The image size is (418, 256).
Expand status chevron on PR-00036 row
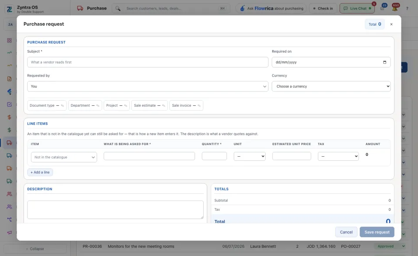(403, 246)
